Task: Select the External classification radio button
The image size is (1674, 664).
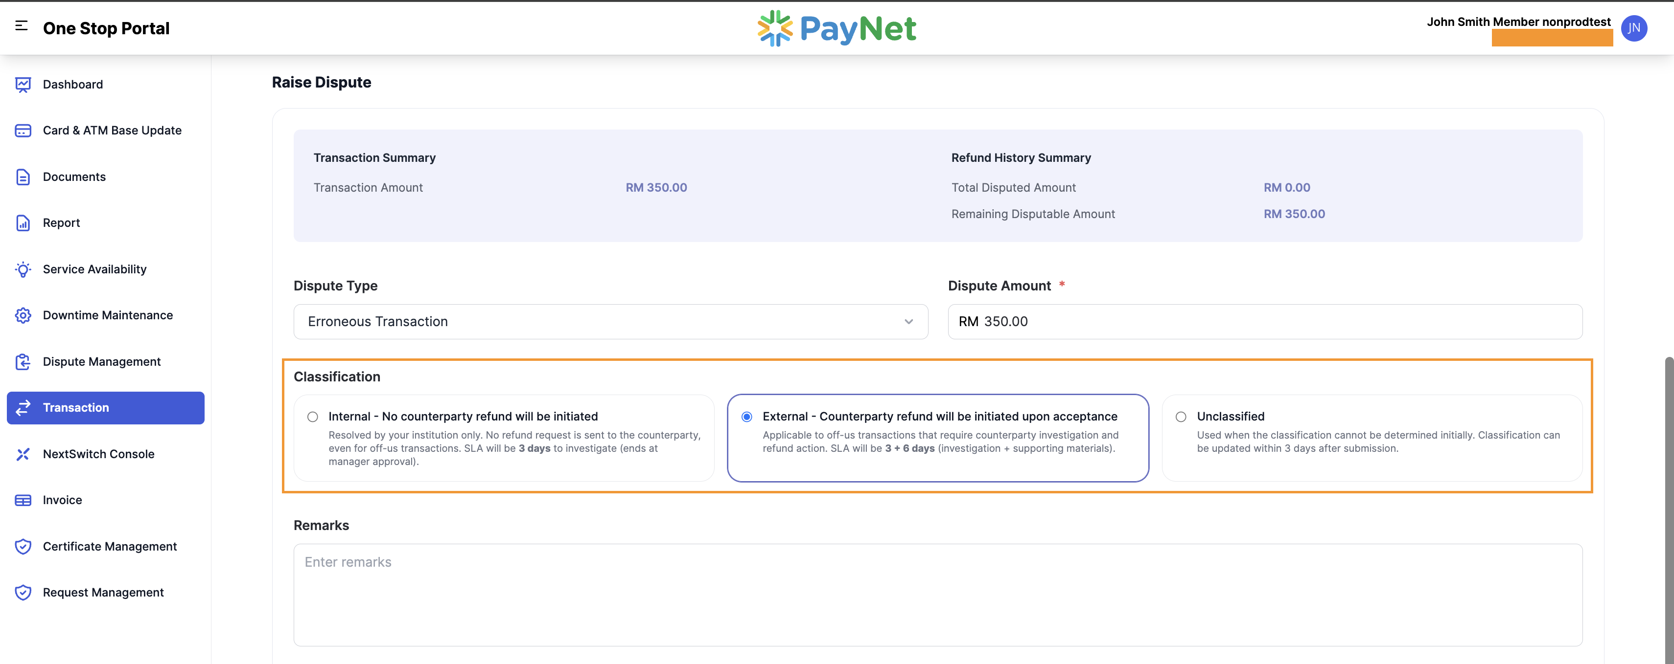Action: tap(746, 417)
